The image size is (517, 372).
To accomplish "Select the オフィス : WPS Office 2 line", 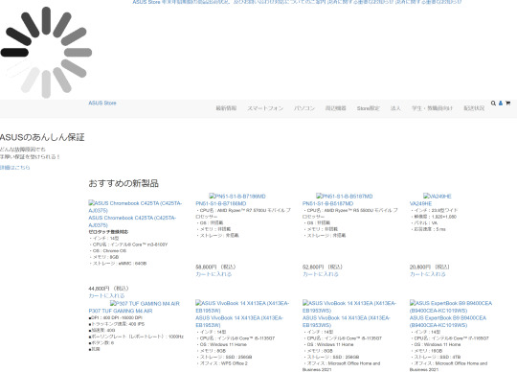I will 222,363.
